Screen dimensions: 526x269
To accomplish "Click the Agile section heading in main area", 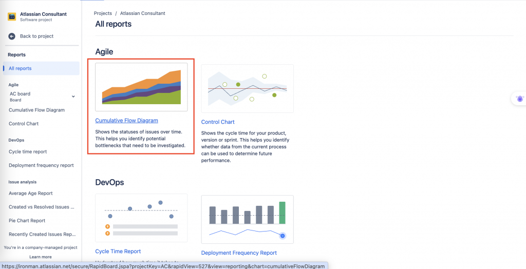I will click(x=104, y=52).
